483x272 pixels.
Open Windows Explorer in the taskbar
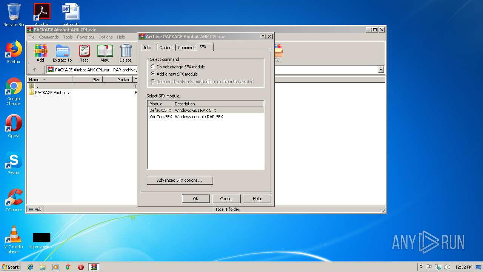tap(43, 267)
